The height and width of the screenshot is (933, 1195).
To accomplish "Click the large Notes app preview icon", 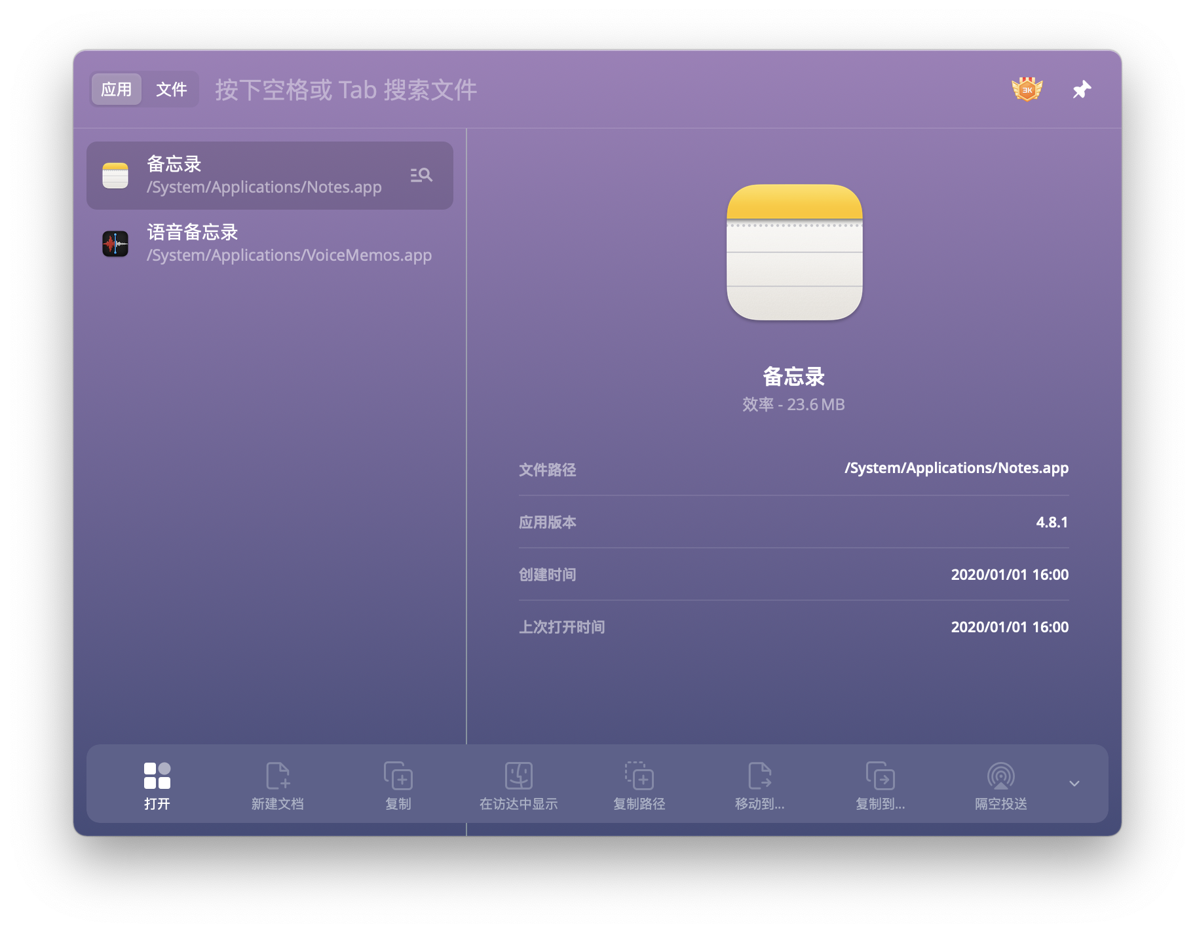I will (794, 252).
